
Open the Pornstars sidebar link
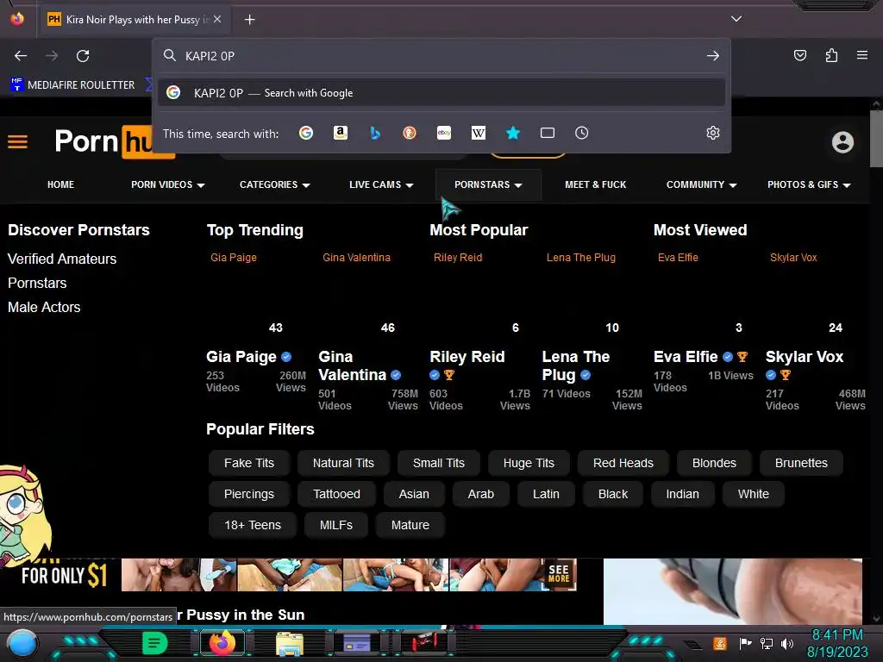click(37, 283)
